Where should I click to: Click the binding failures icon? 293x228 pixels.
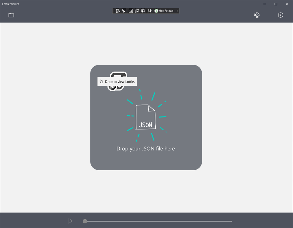pyautogui.click(x=150, y=11)
